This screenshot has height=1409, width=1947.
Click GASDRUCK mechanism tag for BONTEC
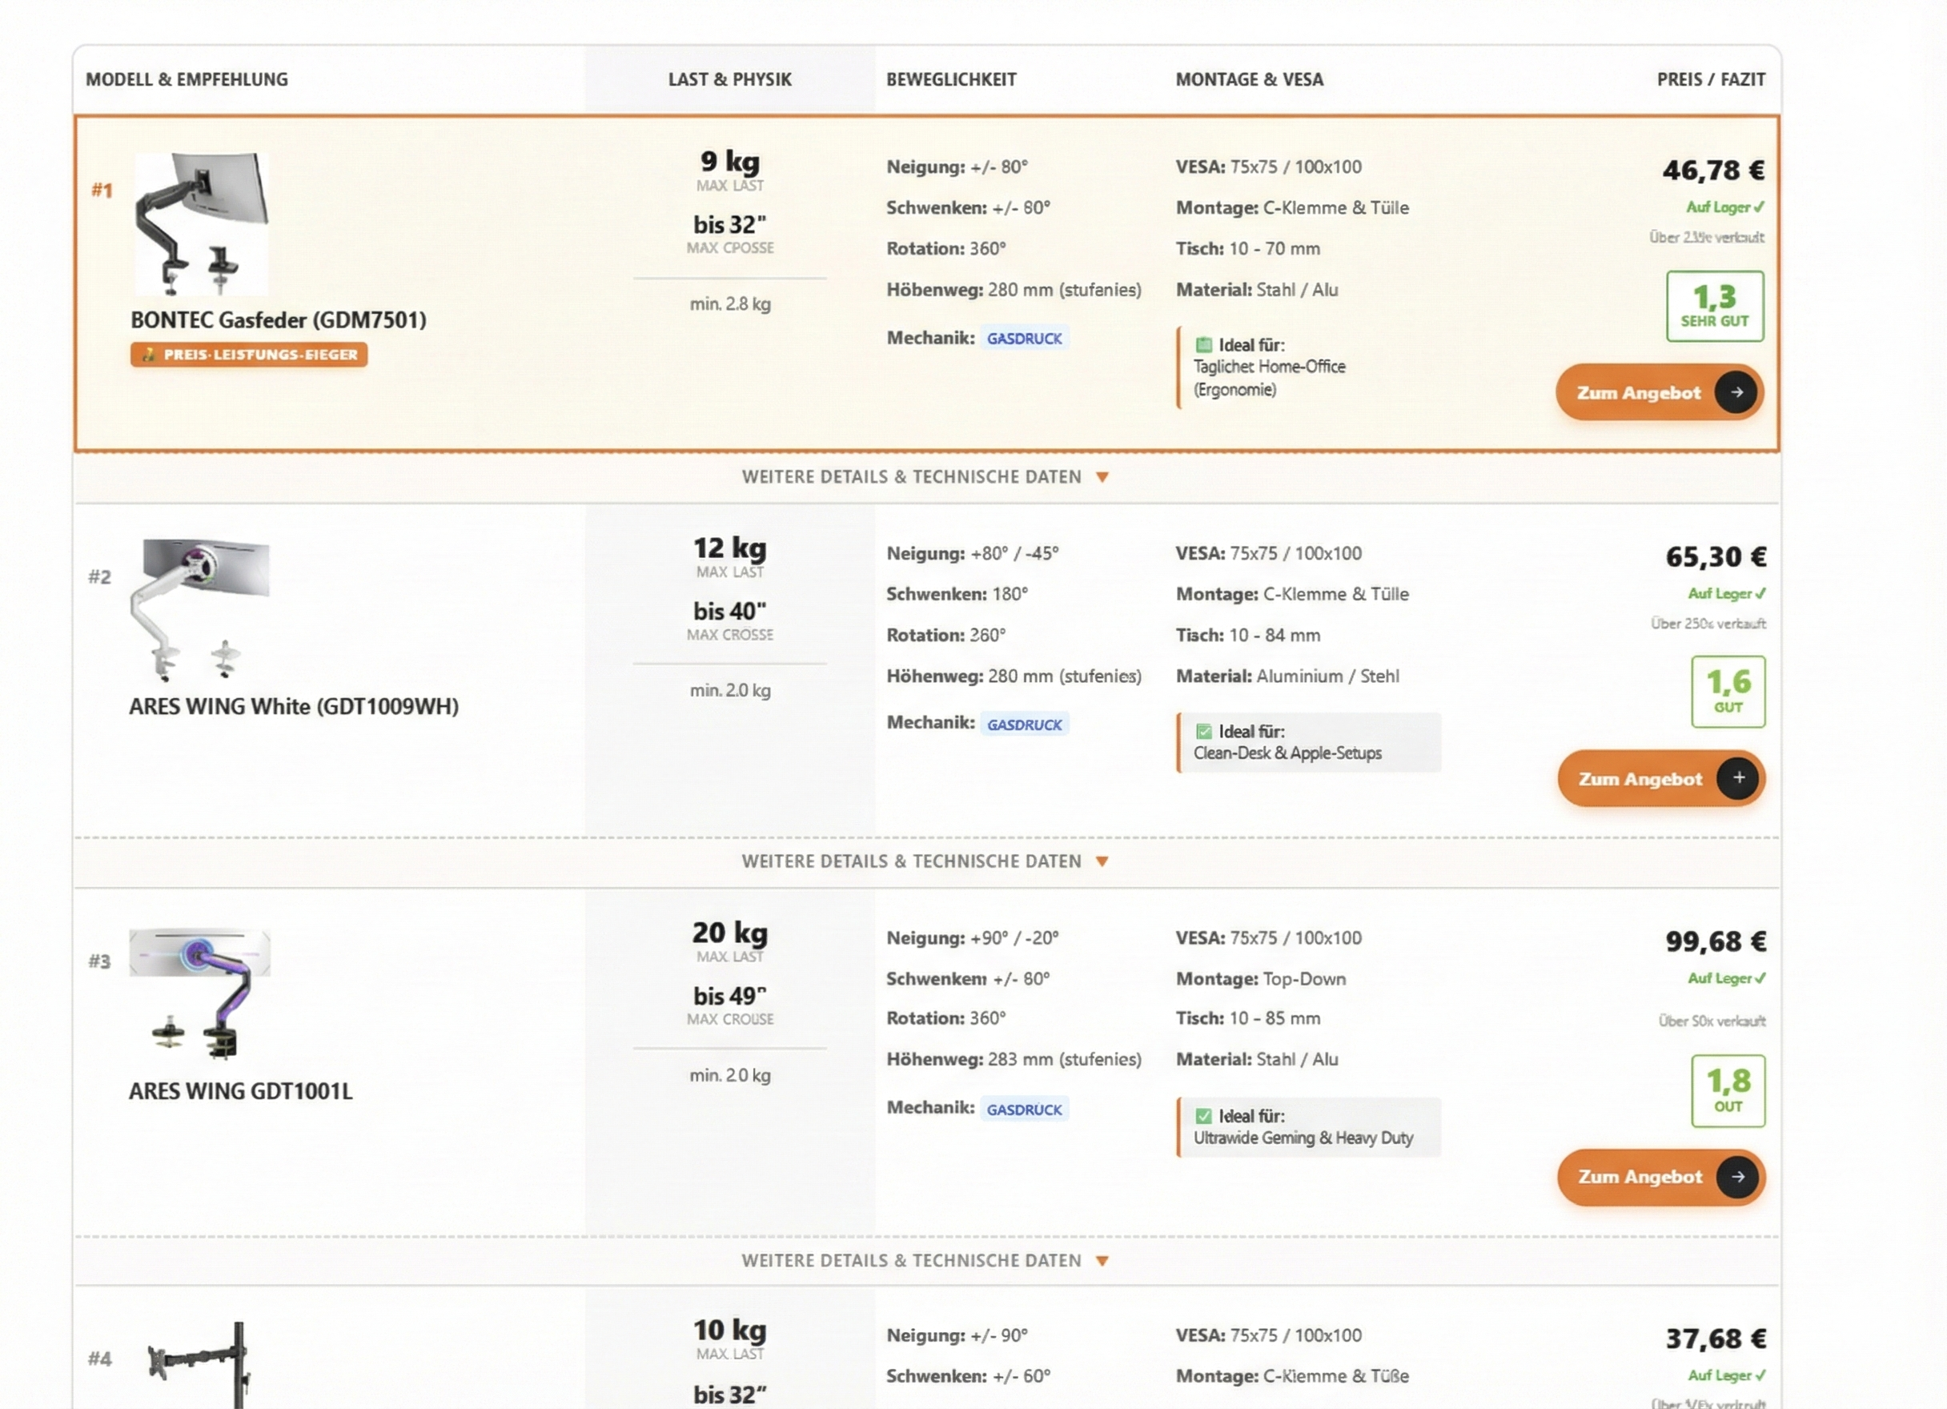pos(1023,339)
